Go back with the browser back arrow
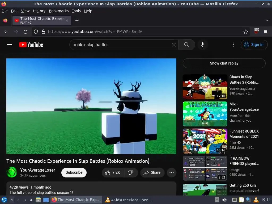 [x=6, y=32]
